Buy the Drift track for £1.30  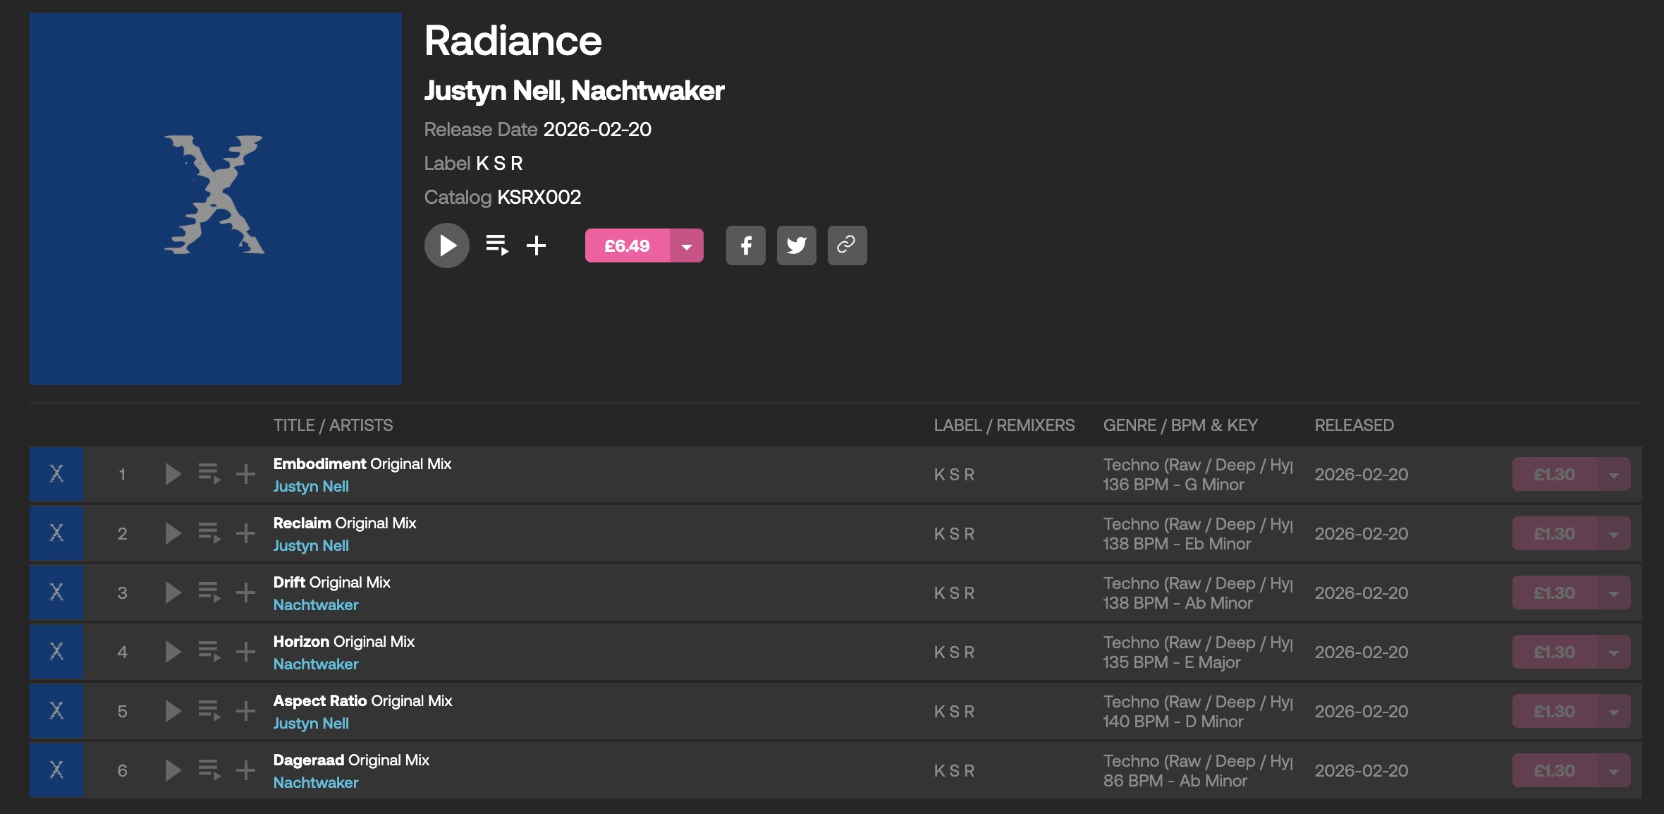tap(1554, 593)
